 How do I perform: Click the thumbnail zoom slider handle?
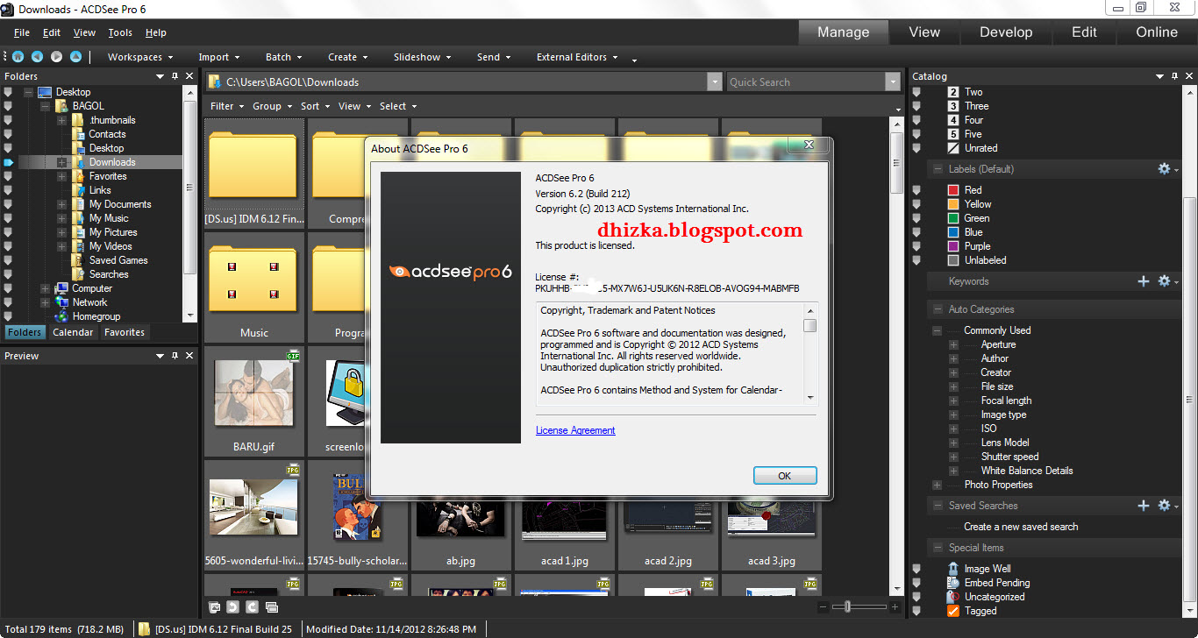(846, 606)
